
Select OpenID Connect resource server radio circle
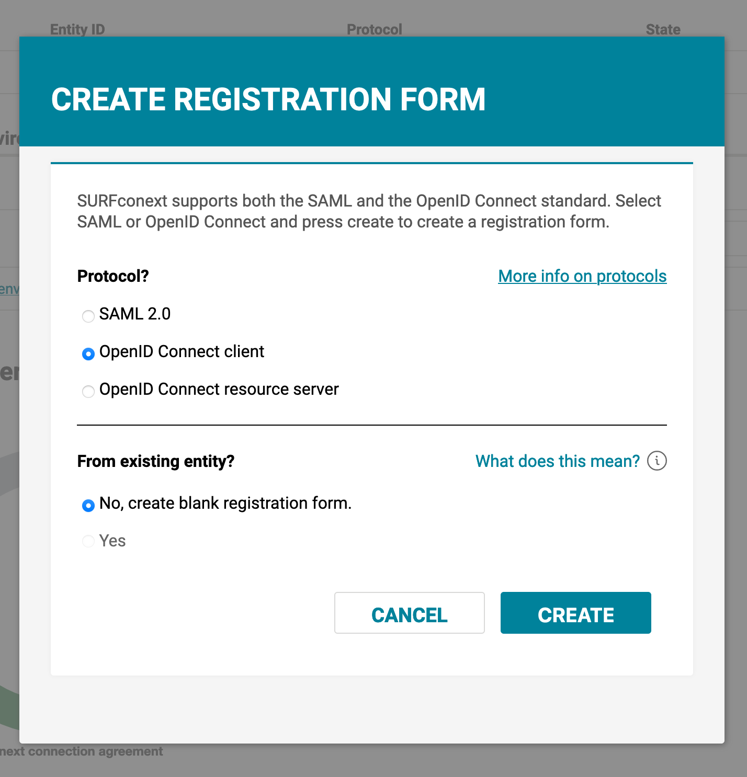88,391
